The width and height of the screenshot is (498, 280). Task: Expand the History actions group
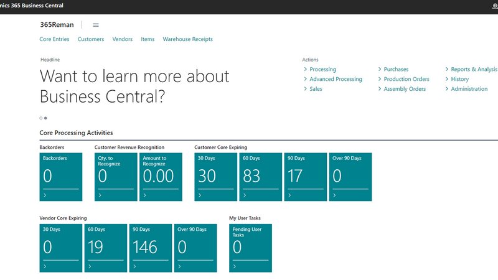[457, 79]
